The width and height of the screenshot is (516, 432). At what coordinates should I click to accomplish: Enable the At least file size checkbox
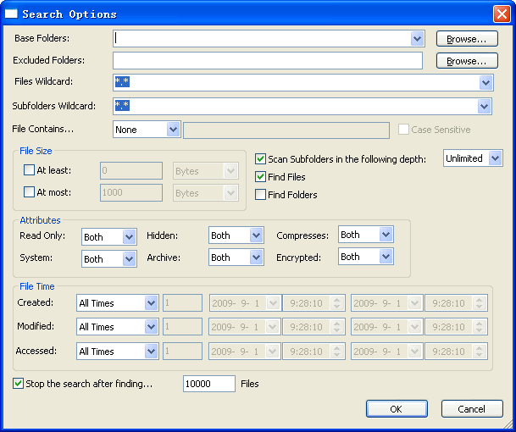[x=30, y=170]
